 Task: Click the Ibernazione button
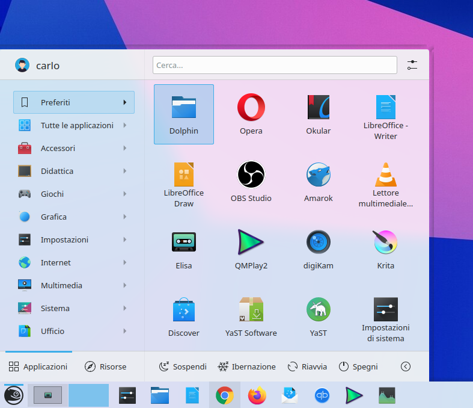tap(246, 366)
